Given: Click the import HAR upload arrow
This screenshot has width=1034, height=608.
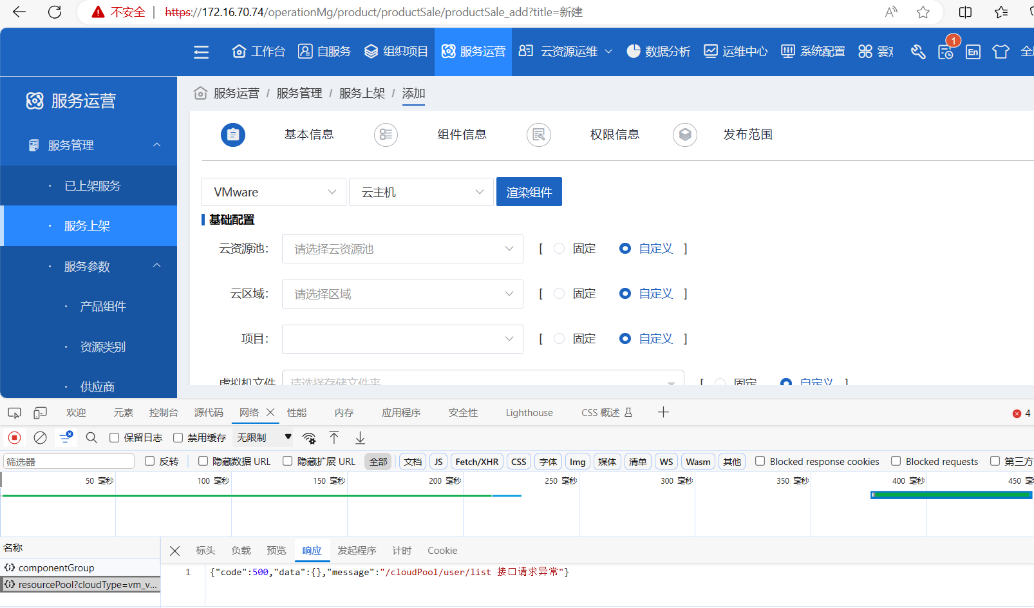Looking at the screenshot, I should coord(334,438).
